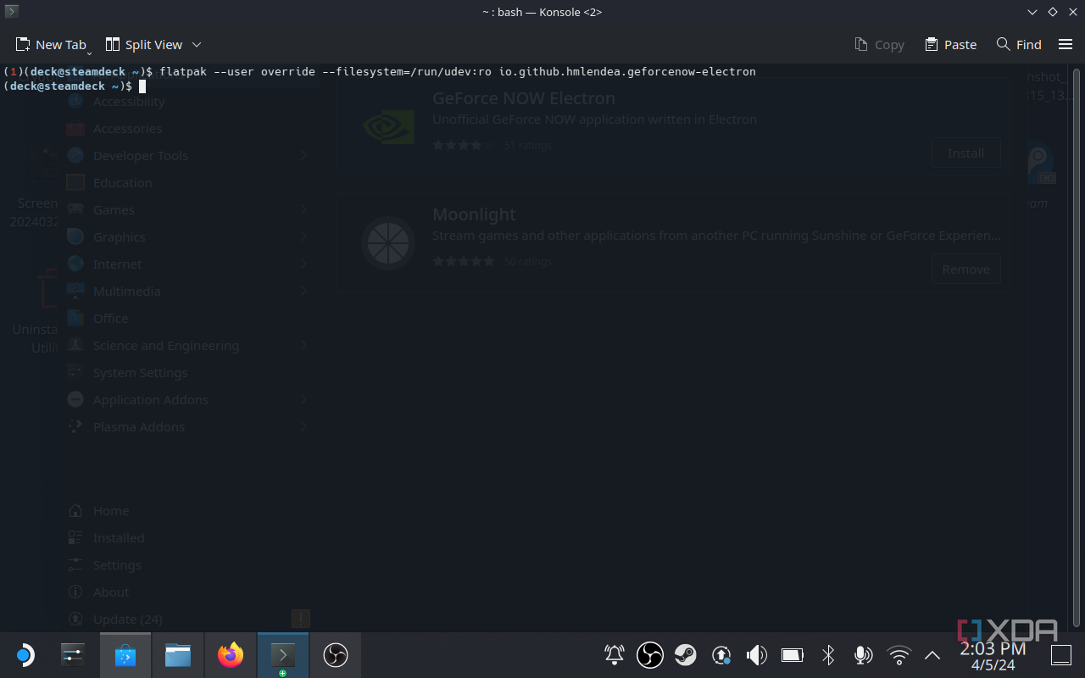
Task: Click the application launcher icon on the taskbar
Action: tap(25, 654)
